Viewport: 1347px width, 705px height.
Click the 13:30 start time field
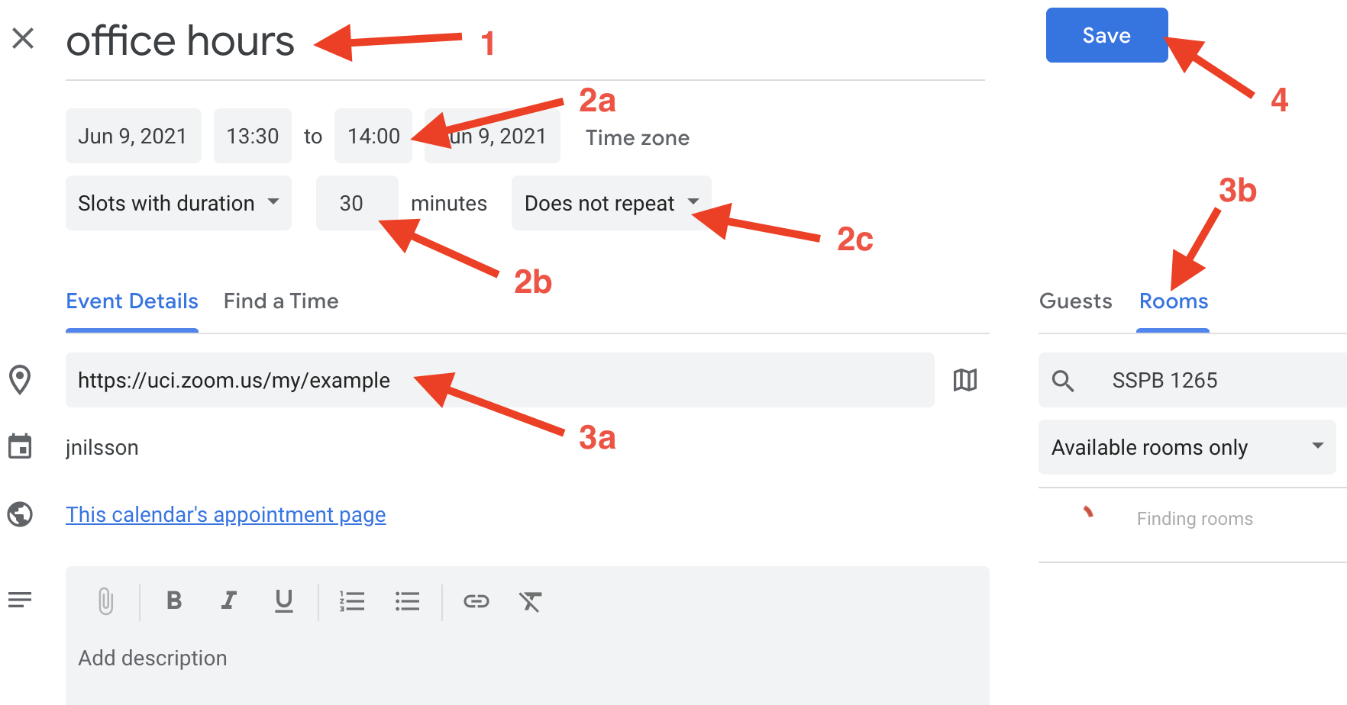(253, 136)
